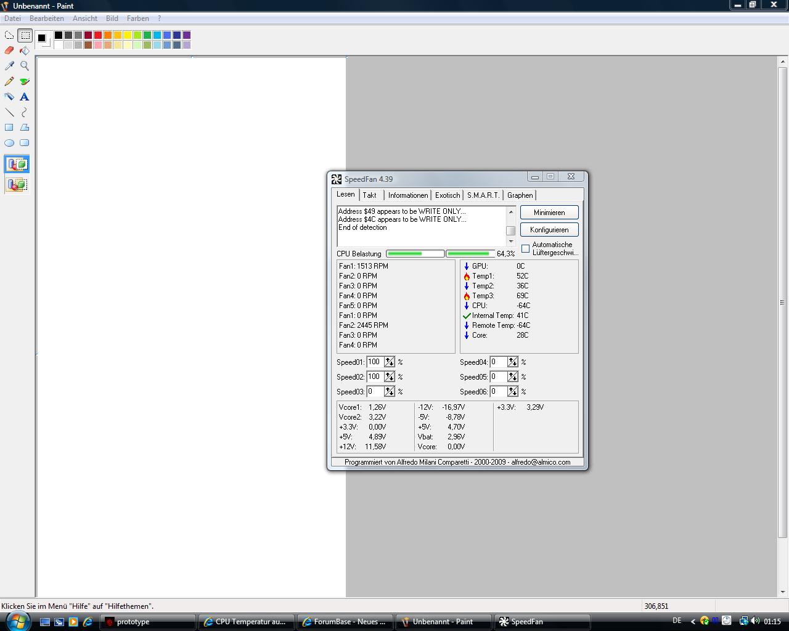
Task: Select the Airbrush spray tool
Action: [9, 97]
